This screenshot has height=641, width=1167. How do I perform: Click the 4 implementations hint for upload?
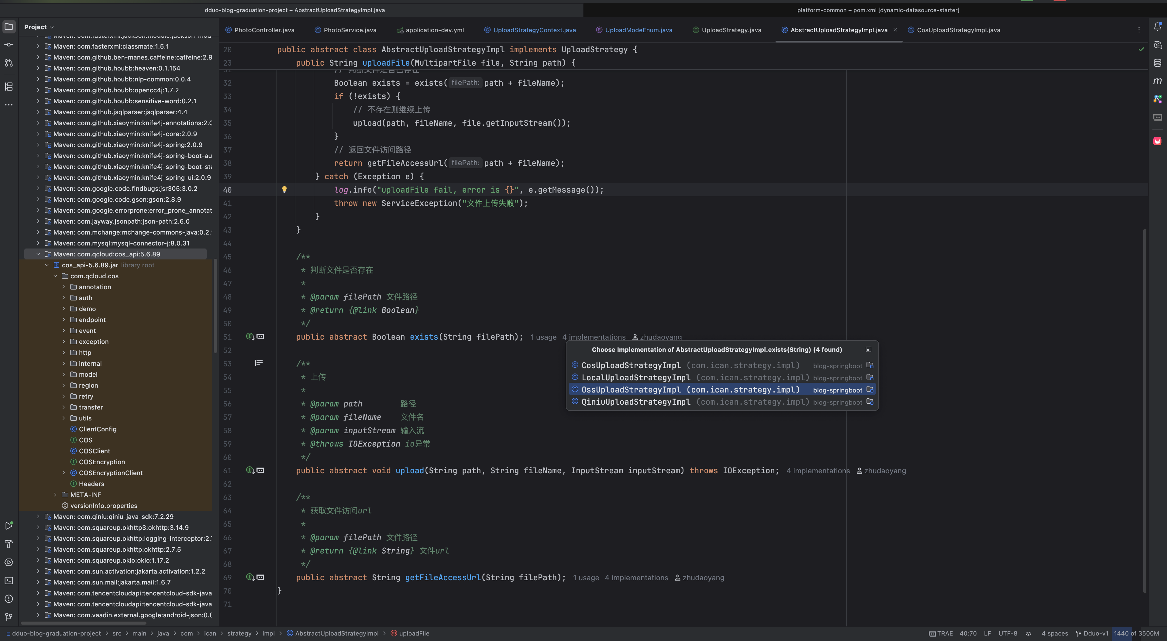pos(818,471)
